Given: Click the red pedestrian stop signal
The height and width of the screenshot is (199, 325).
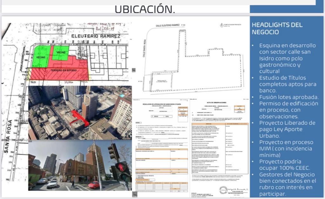Looking at the screenshot, I should [121, 167].
